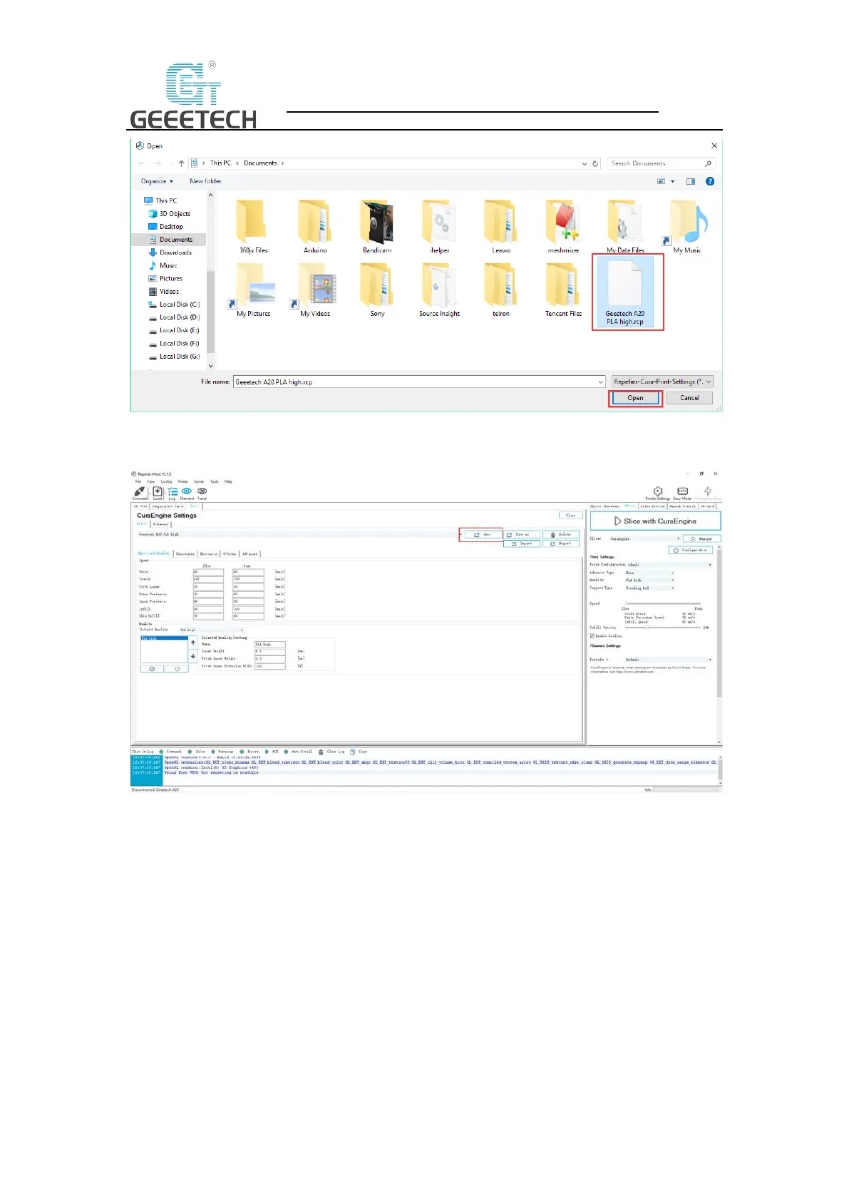
Task: Open the Extruder 1 filament dropdown
Action: pos(668,660)
